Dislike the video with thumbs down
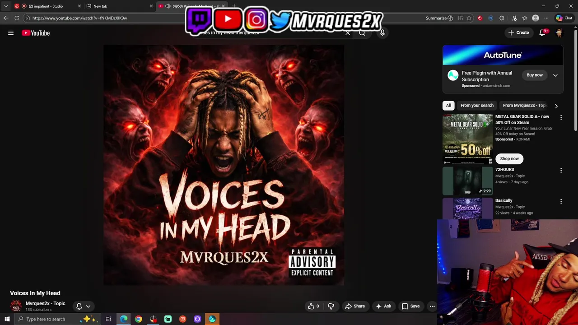This screenshot has width=578, height=325. pos(331,306)
